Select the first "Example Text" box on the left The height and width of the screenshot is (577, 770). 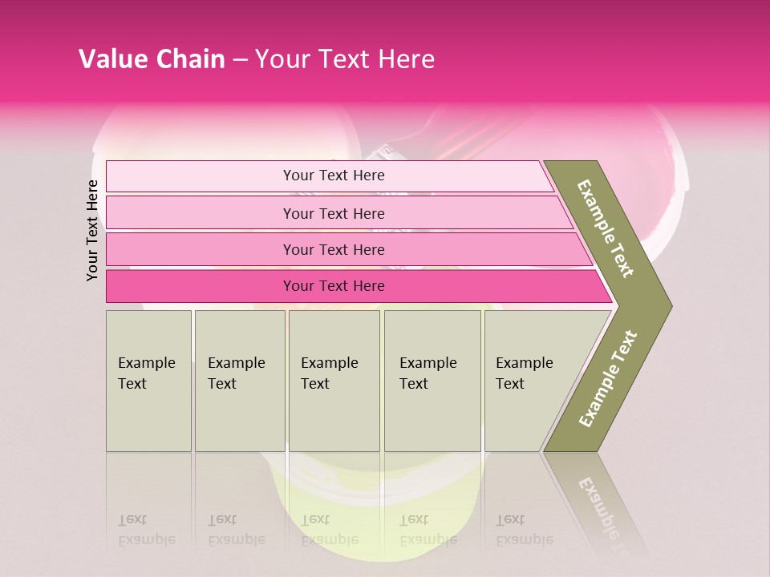tap(148, 381)
